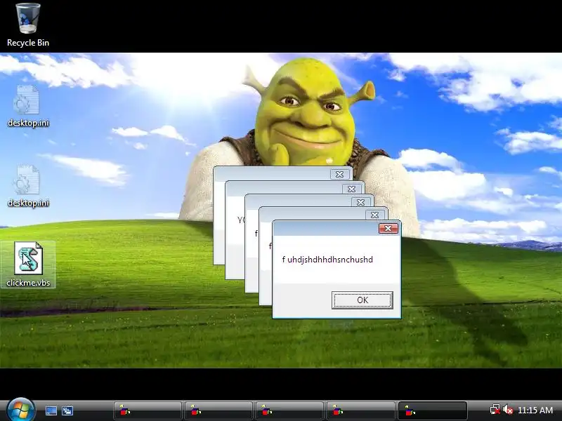Close the rearmost stacked dialog window
562x421 pixels.
(x=340, y=174)
